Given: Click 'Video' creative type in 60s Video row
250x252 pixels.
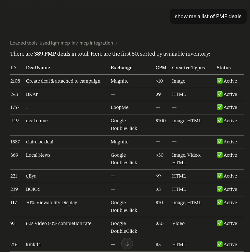Looking at the screenshot, I should coord(178,223).
